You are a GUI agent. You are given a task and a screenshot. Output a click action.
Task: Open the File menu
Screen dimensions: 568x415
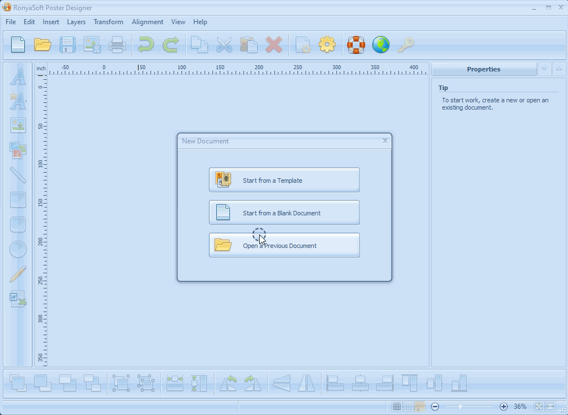(x=11, y=22)
